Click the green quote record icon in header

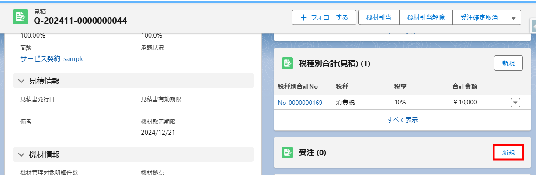[x=20, y=17]
